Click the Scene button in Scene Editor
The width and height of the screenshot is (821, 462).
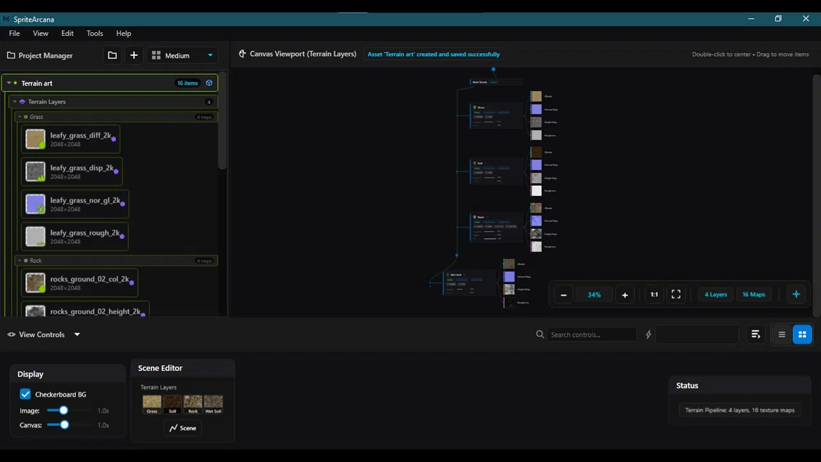tap(183, 428)
